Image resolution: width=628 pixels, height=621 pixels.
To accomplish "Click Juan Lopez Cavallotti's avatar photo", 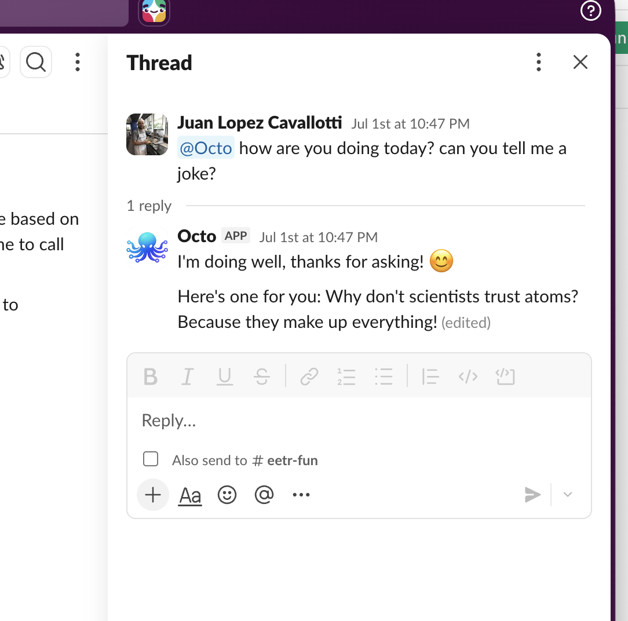I will coord(147,134).
